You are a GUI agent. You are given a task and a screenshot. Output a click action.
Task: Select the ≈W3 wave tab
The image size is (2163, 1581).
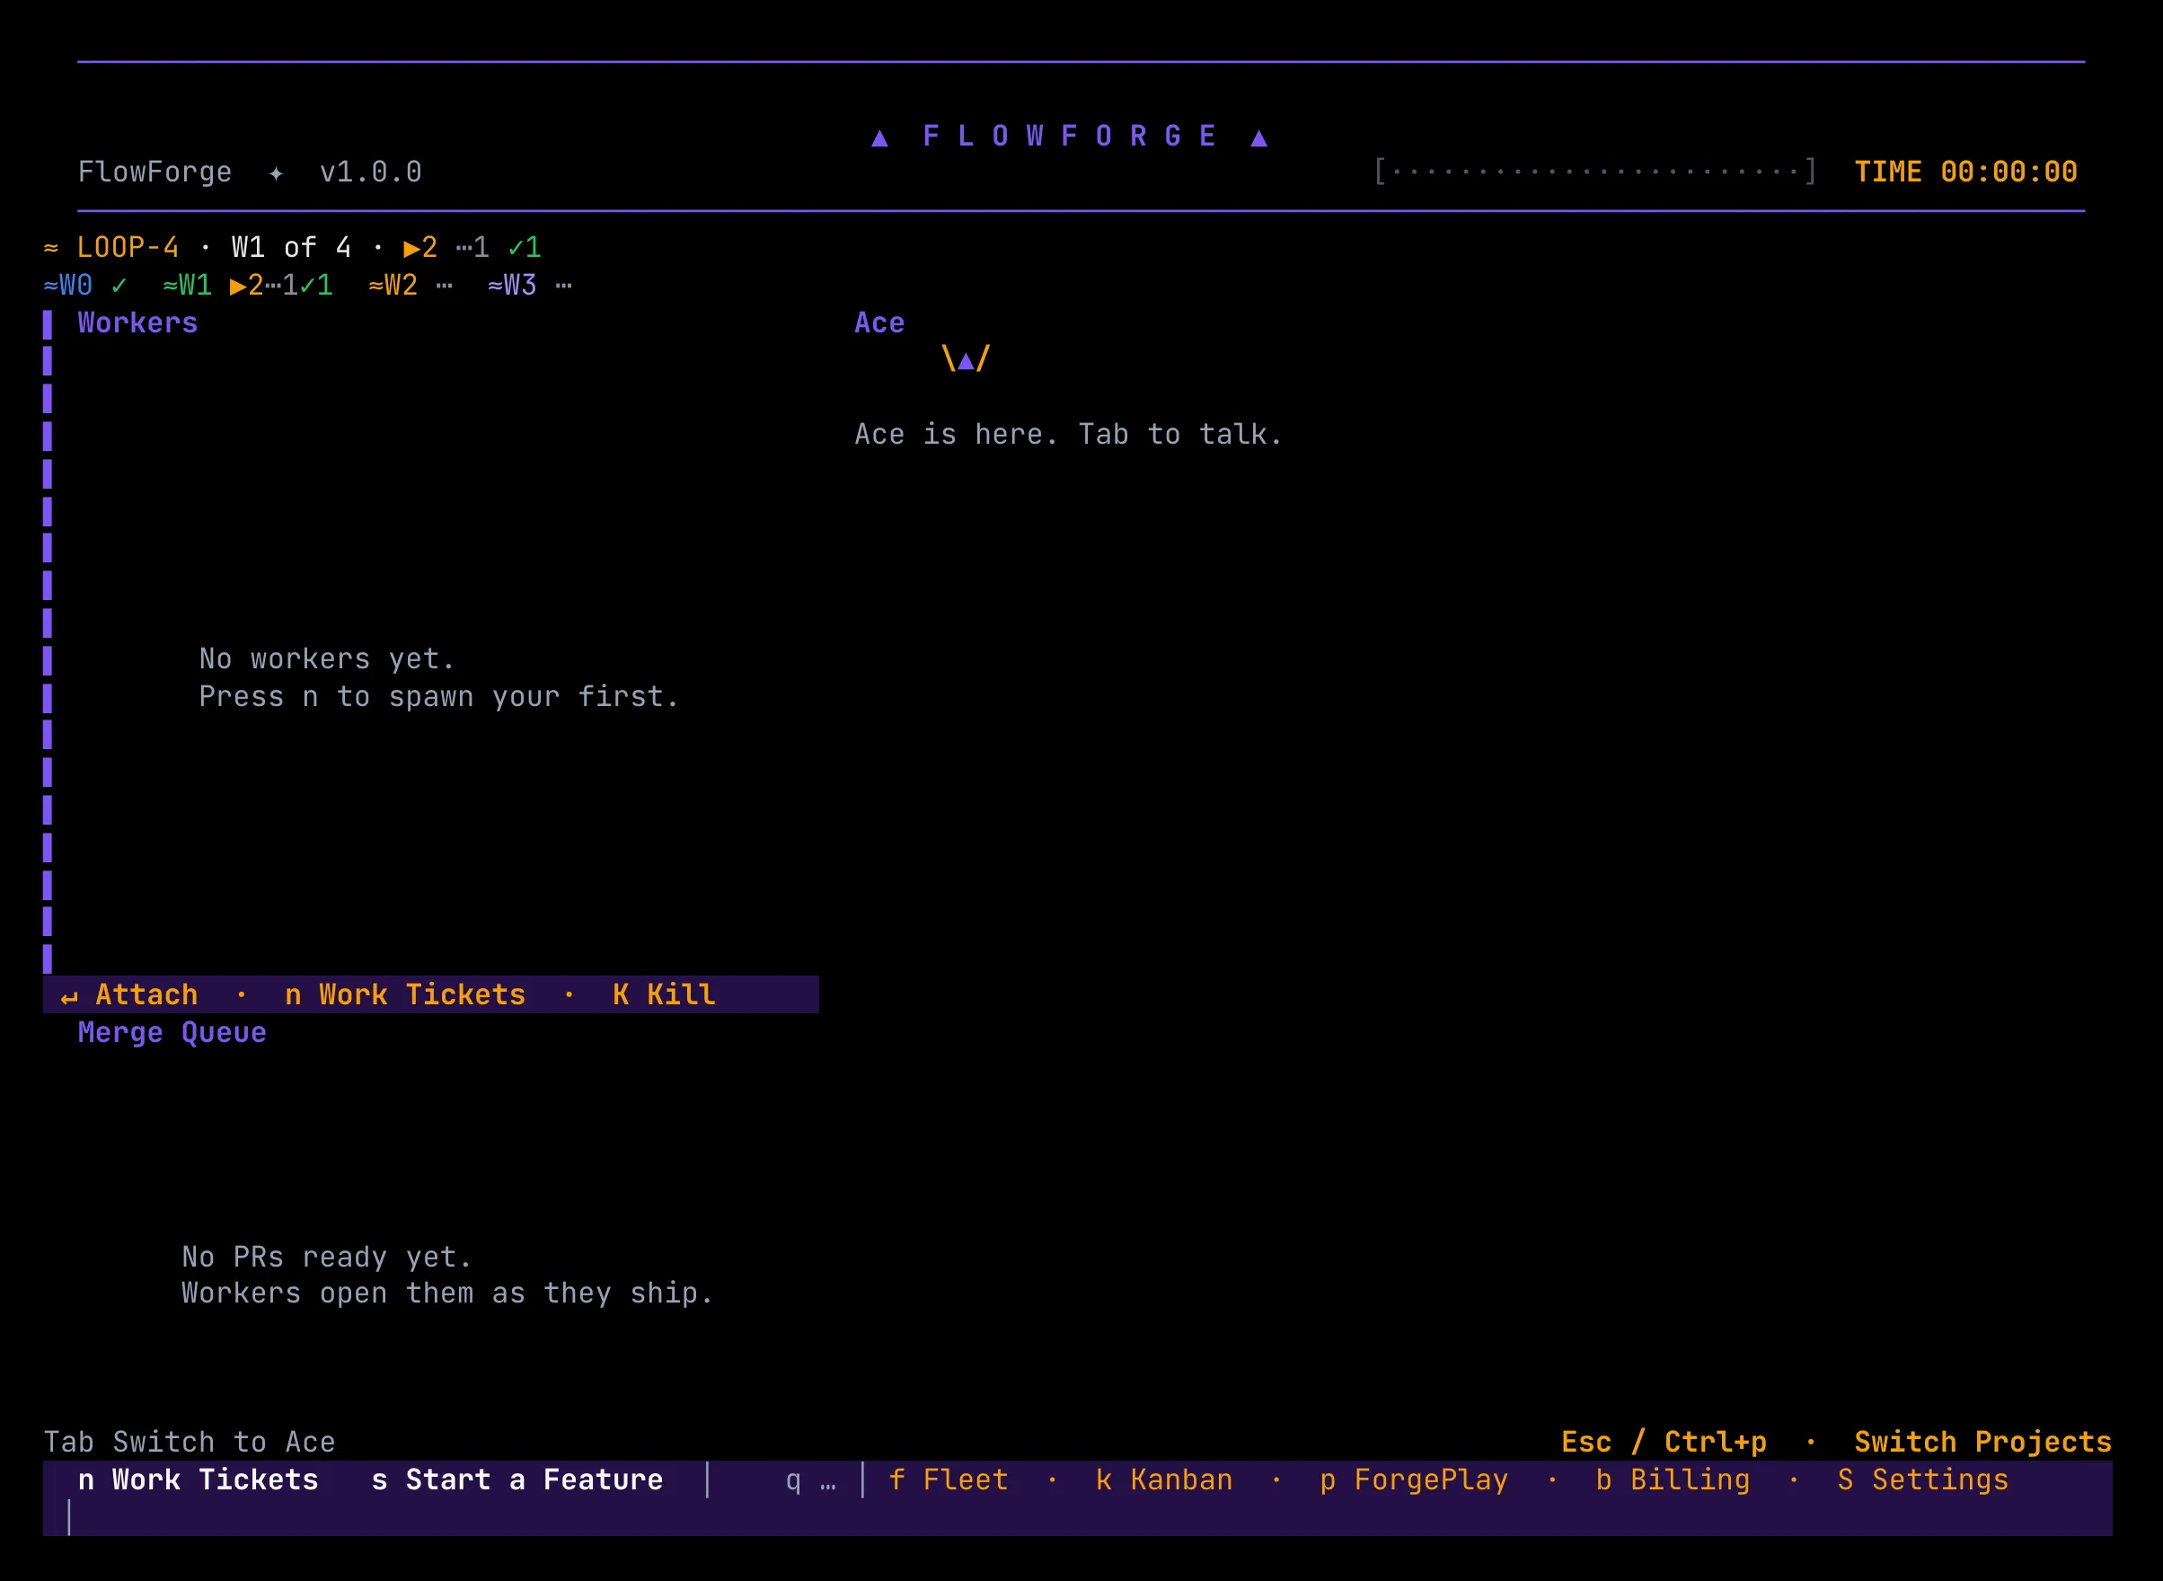click(x=530, y=285)
